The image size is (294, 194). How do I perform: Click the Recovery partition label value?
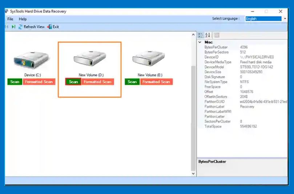[x=247, y=107]
